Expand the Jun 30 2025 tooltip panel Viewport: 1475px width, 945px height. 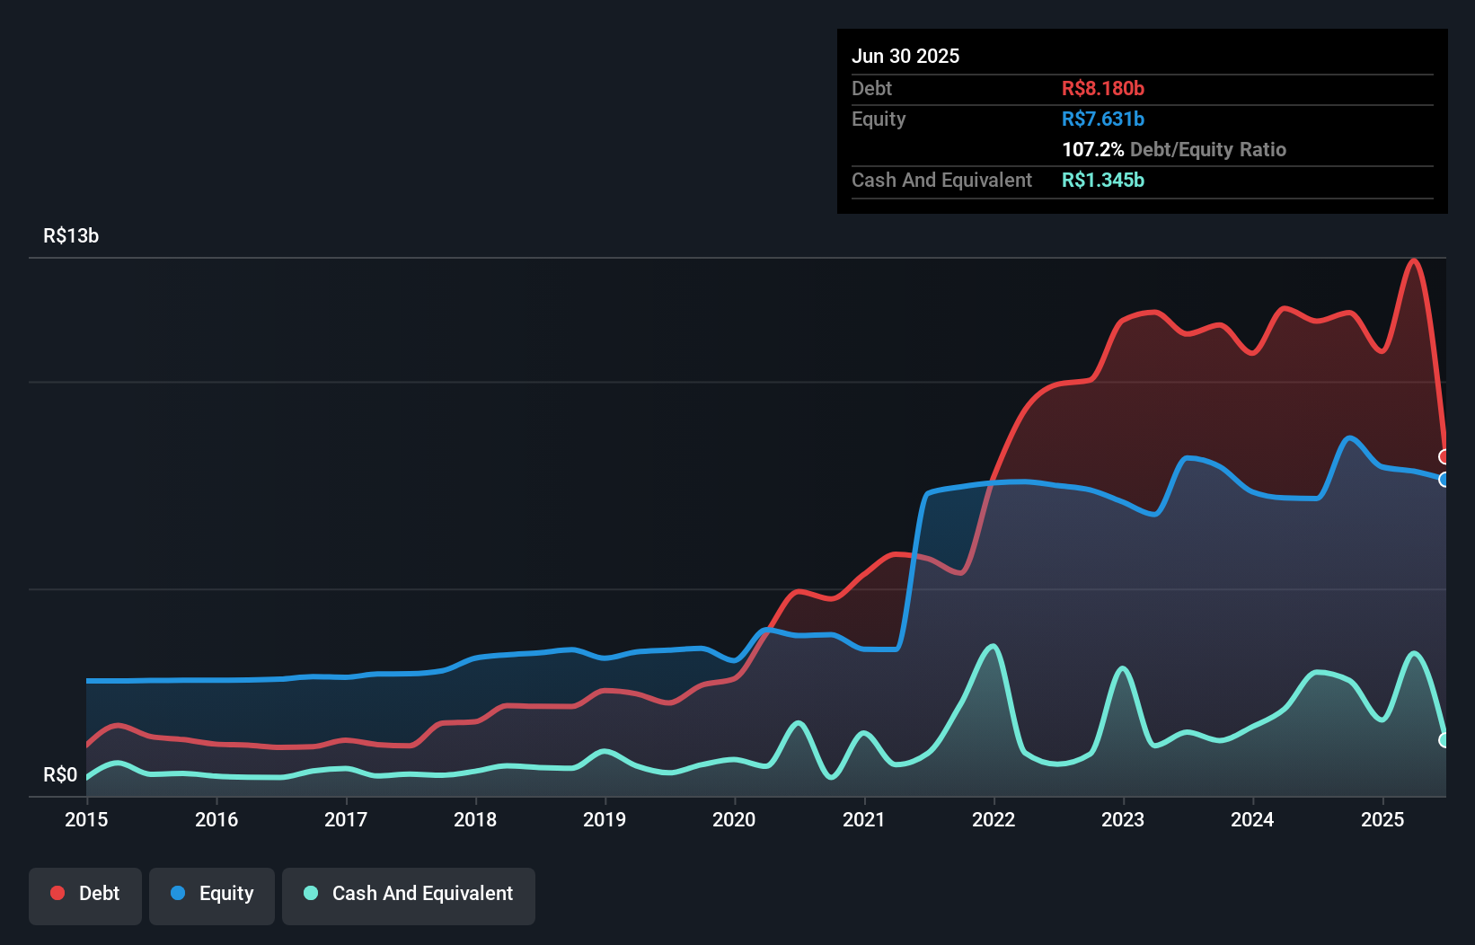pos(905,56)
